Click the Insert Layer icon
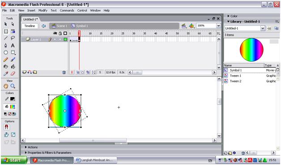This screenshot has height=165, width=281. click(24, 72)
